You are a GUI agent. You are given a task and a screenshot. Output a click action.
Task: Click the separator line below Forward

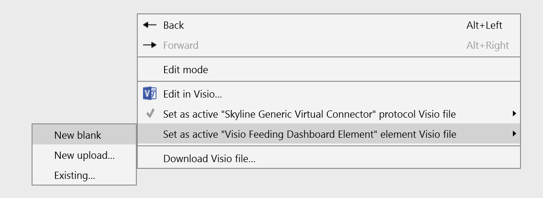[x=329, y=57]
